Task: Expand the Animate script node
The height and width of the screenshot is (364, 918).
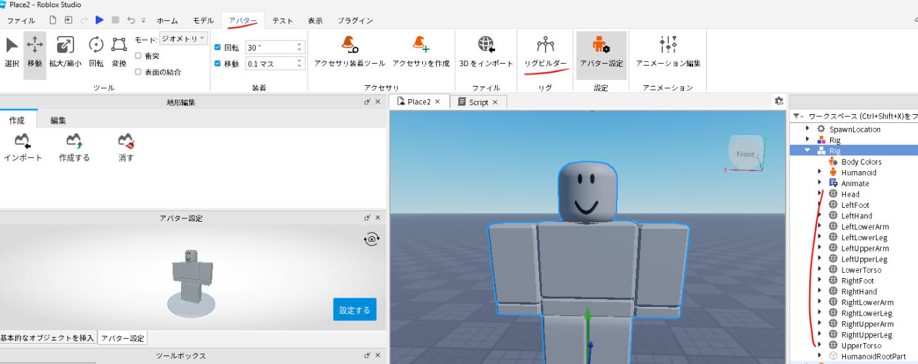Action: (x=820, y=184)
